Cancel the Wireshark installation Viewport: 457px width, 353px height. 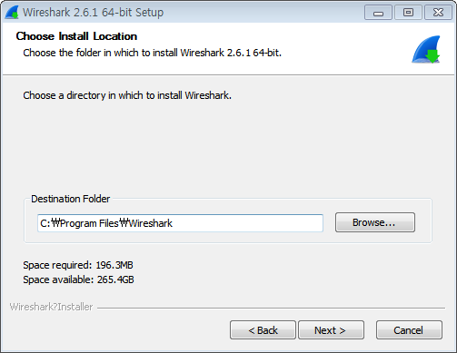(409, 330)
